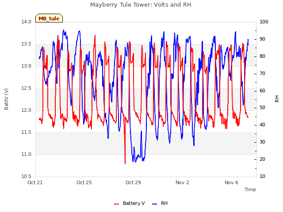Click the 11.5 voltage tick label
Image resolution: width=283 pixels, height=212 pixels.
[27, 132]
